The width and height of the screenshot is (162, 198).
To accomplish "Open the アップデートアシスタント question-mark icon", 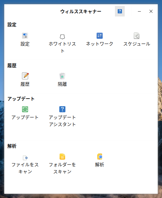I will (x=62, y=109).
